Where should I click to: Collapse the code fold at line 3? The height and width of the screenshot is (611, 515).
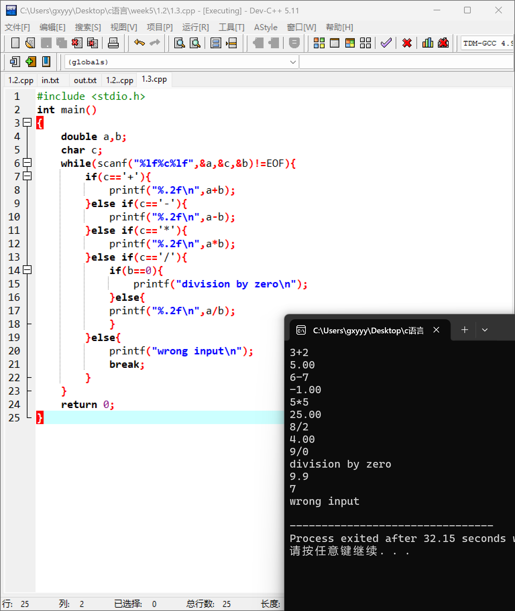pyautogui.click(x=27, y=123)
